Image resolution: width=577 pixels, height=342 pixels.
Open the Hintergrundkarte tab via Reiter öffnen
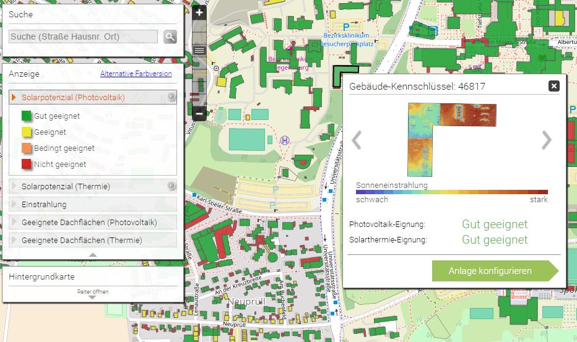pos(93,294)
